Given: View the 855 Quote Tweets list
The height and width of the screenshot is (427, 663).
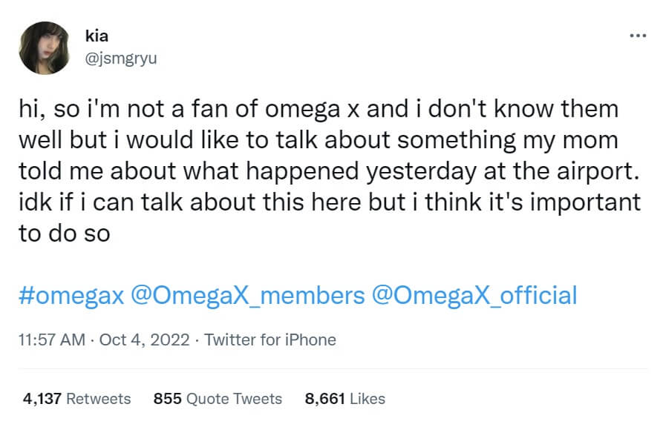Looking at the screenshot, I should [218, 399].
